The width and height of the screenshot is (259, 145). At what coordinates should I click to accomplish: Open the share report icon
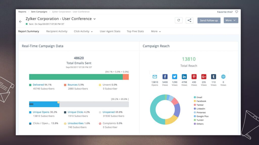(189, 20)
